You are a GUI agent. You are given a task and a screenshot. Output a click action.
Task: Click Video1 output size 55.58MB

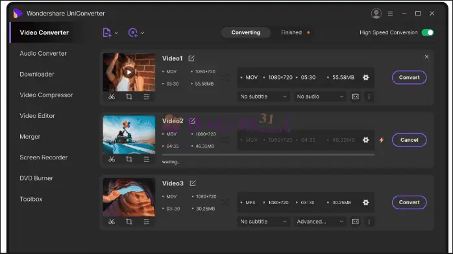pos(343,78)
